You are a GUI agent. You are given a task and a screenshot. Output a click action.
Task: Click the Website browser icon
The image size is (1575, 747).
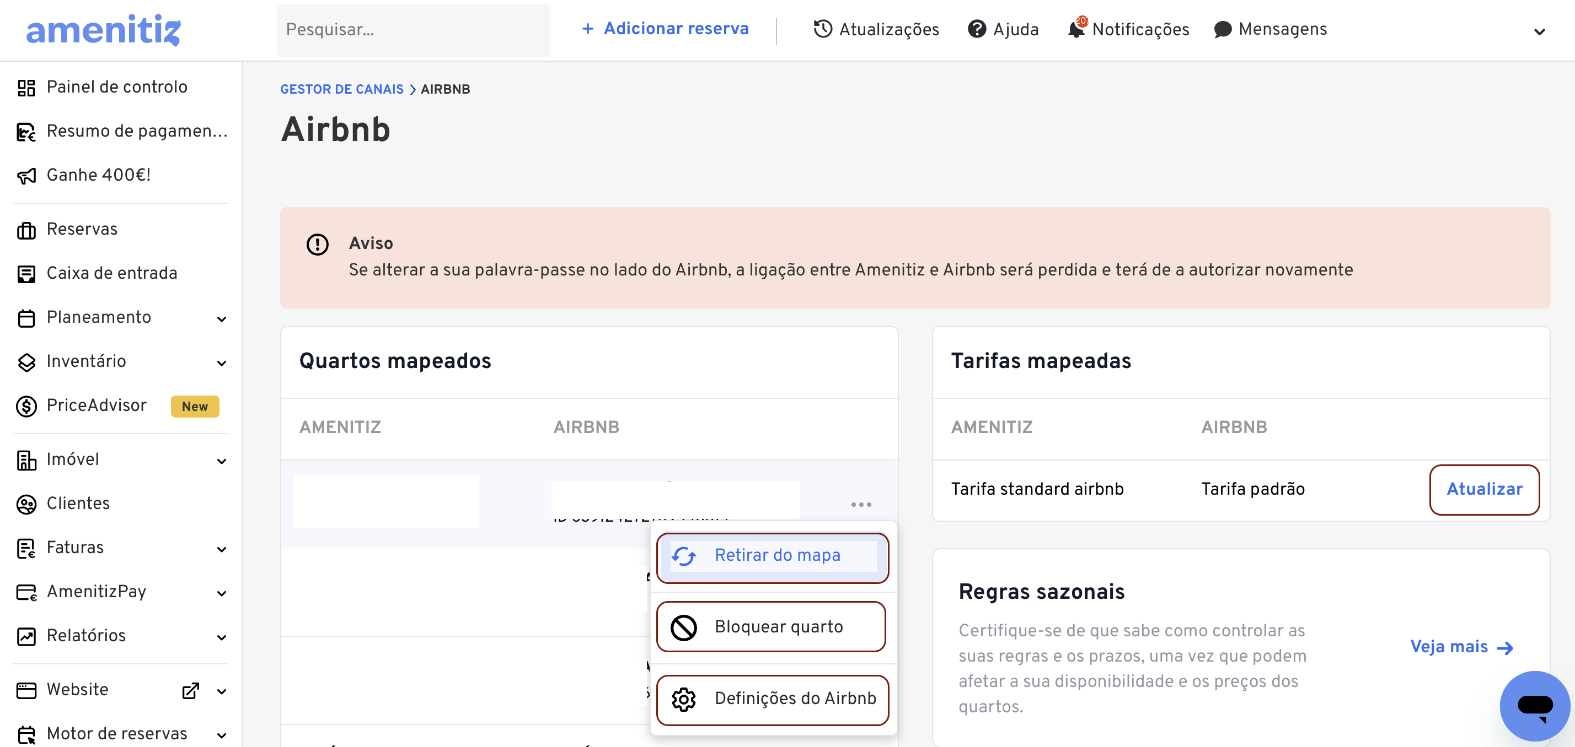[x=26, y=691]
